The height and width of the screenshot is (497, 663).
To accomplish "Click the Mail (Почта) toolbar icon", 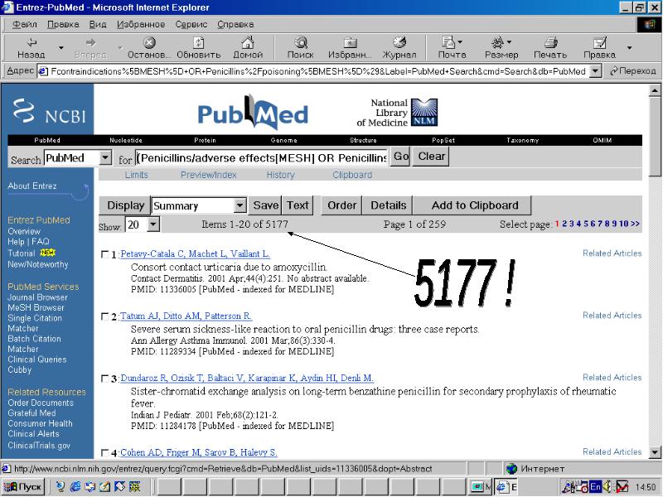I will click(x=448, y=42).
